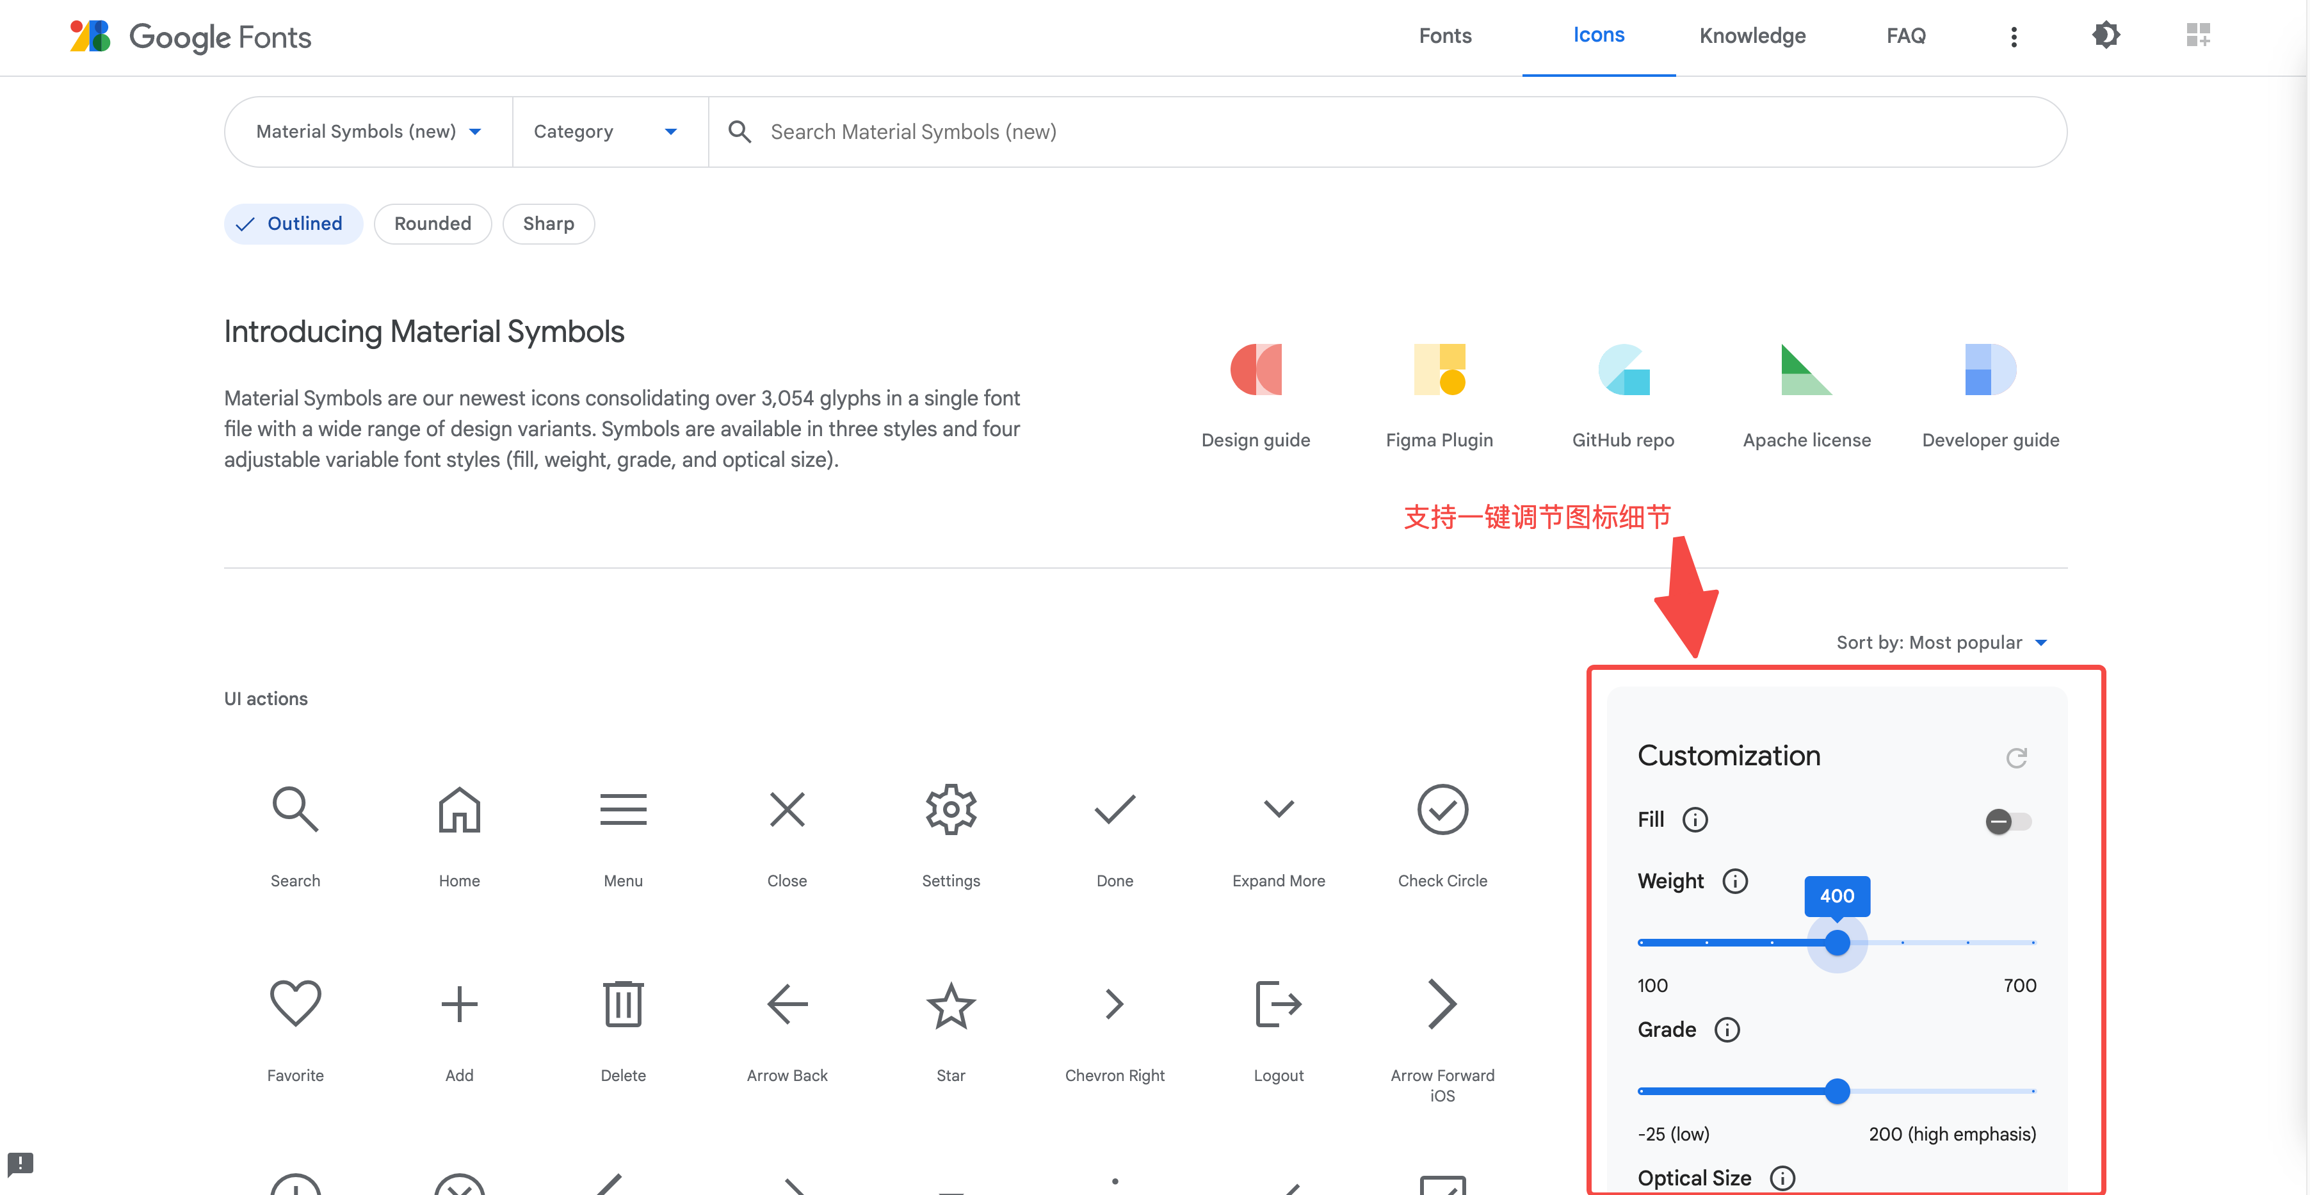
Task: Click the Weight slider handle at 400
Action: (x=1836, y=943)
